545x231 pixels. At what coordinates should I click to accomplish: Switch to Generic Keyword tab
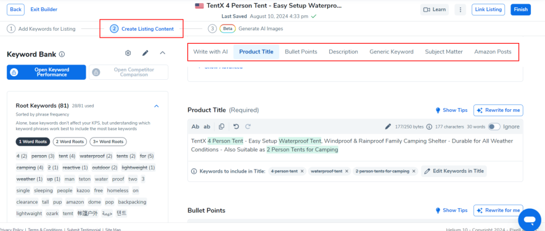coord(391,52)
